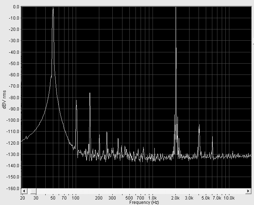Click the 'Frequency (Hz)' axis title
Image resolution: width=254 pixels, height=205 pixels.
144,202
